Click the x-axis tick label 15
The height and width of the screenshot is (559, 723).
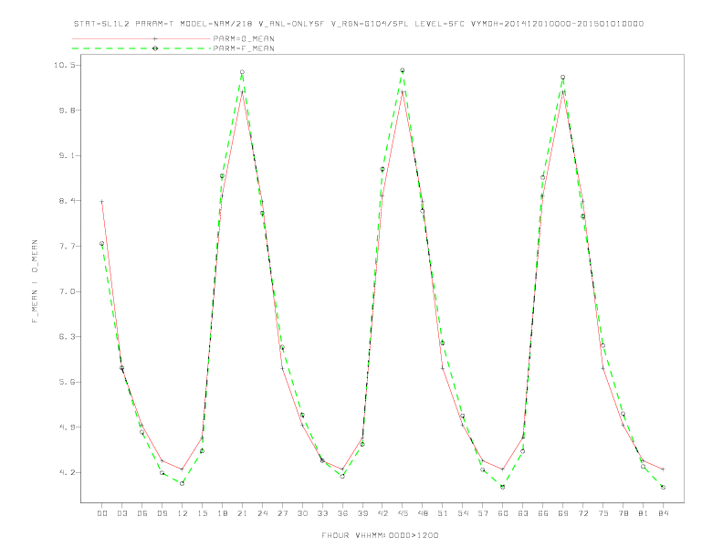point(202,513)
